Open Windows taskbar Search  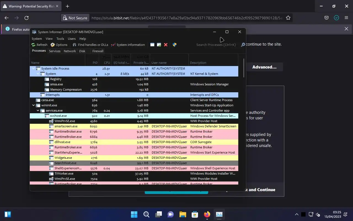click(x=146, y=214)
